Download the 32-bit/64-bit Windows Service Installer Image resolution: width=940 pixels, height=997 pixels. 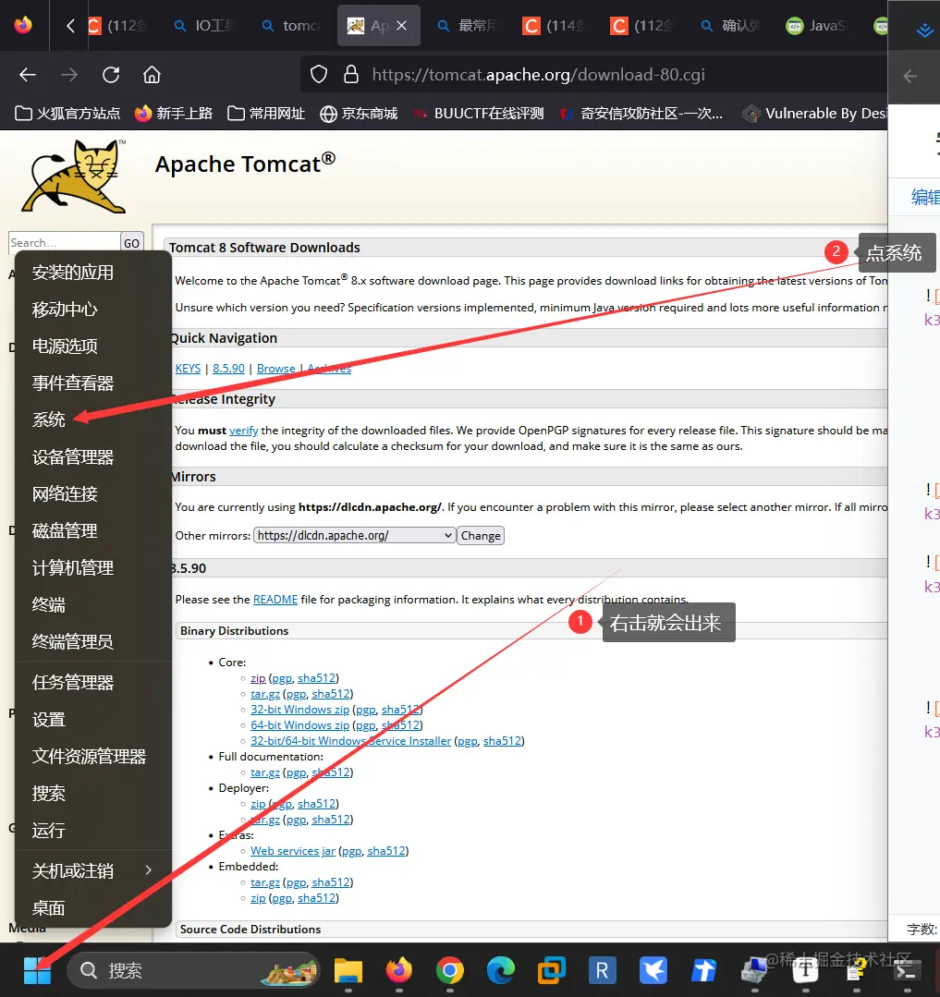pos(350,741)
